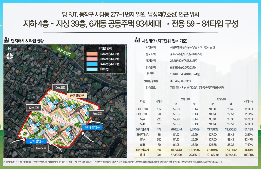Viewport: 261px width, 169px height.
Task: Click the 당 PJT, 동작구 사당동 277-1번지 subtitle line
Action: [x=130, y=14]
